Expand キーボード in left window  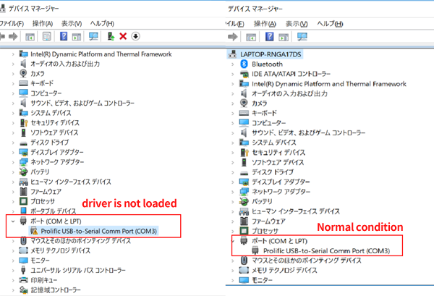[x=13, y=83]
